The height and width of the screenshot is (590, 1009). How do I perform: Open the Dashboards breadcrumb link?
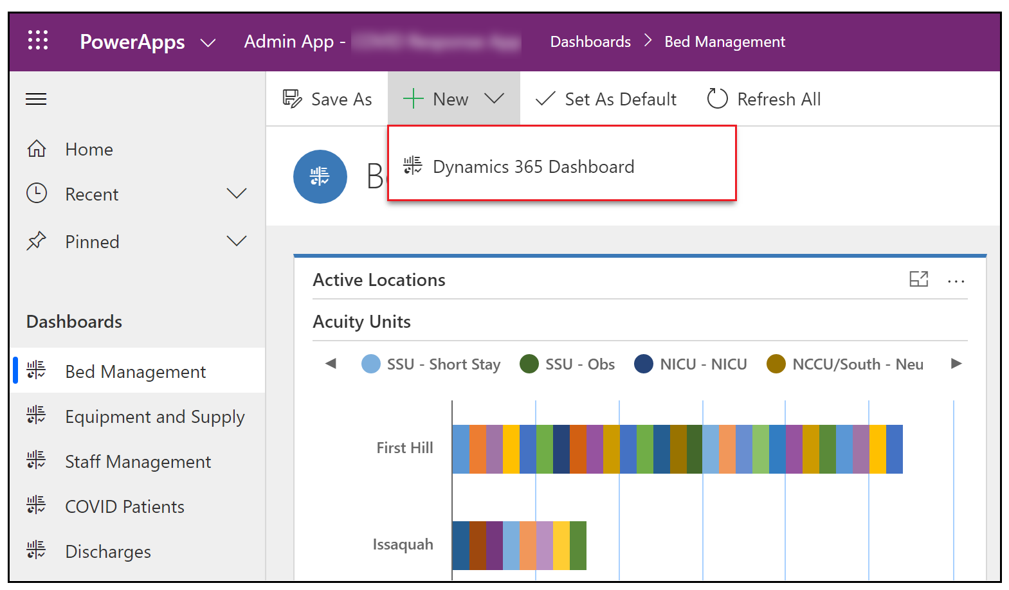coord(590,42)
